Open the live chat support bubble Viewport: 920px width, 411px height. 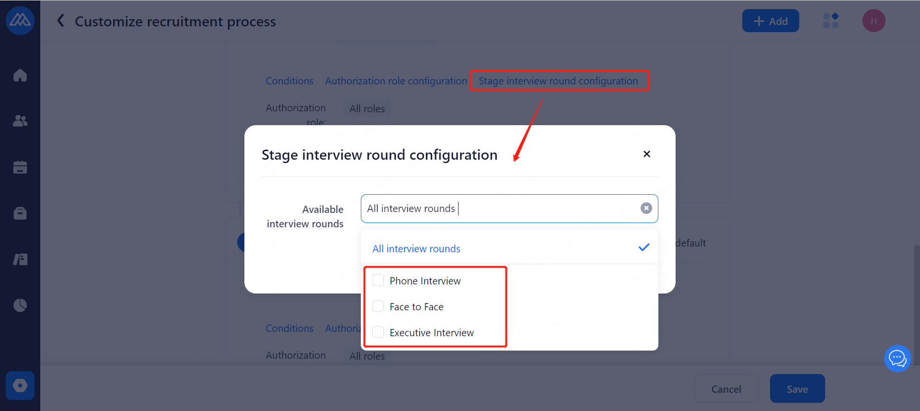coord(897,358)
